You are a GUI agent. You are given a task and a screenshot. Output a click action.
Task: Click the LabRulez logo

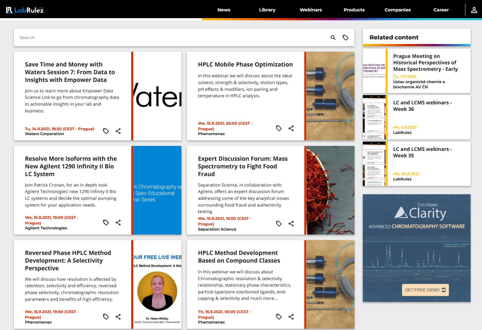pos(25,10)
